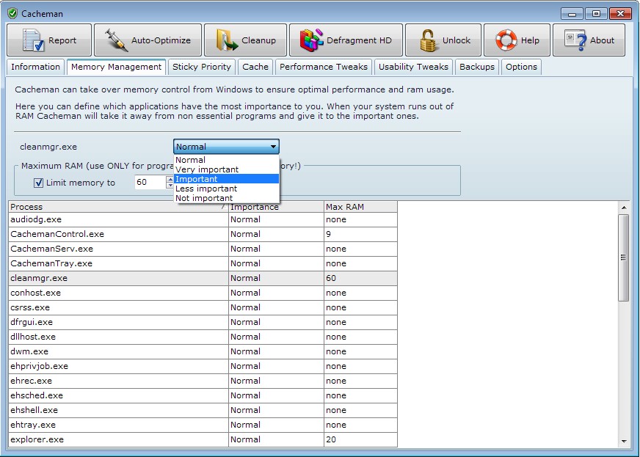640x457 pixels.
Task: Click the Report button label
Action: click(x=62, y=40)
